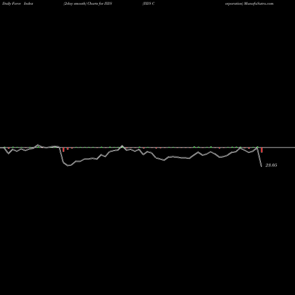Click the '(2day smooth) Charts for IXYS' text
This screenshot has width=295, height=295.
click(x=88, y=4)
